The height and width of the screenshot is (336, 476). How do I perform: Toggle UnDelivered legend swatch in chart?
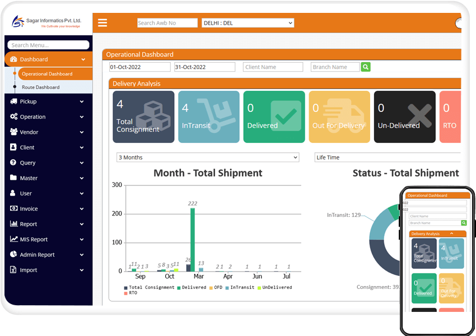(259, 288)
